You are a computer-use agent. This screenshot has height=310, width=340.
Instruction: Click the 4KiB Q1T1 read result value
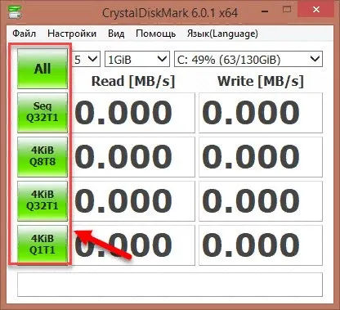(x=133, y=245)
